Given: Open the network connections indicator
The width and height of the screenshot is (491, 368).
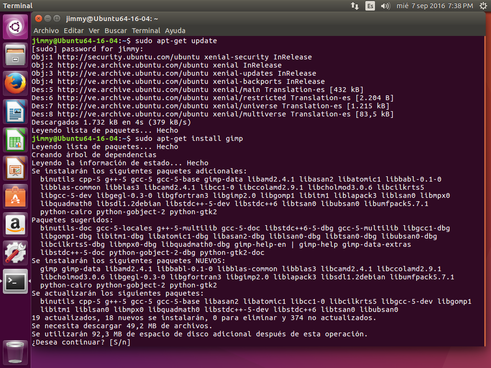Looking at the screenshot, I should click(355, 6).
